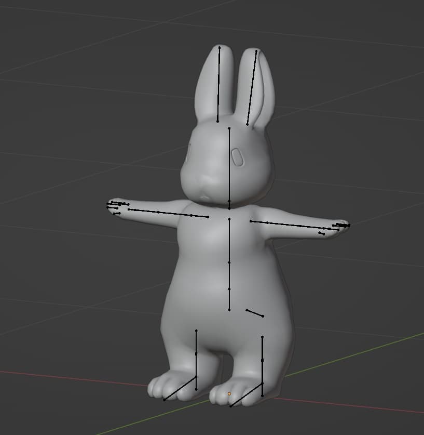Select the stray diagonal bone beside the hip
The width and height of the screenshot is (424, 435).
[x=255, y=313]
